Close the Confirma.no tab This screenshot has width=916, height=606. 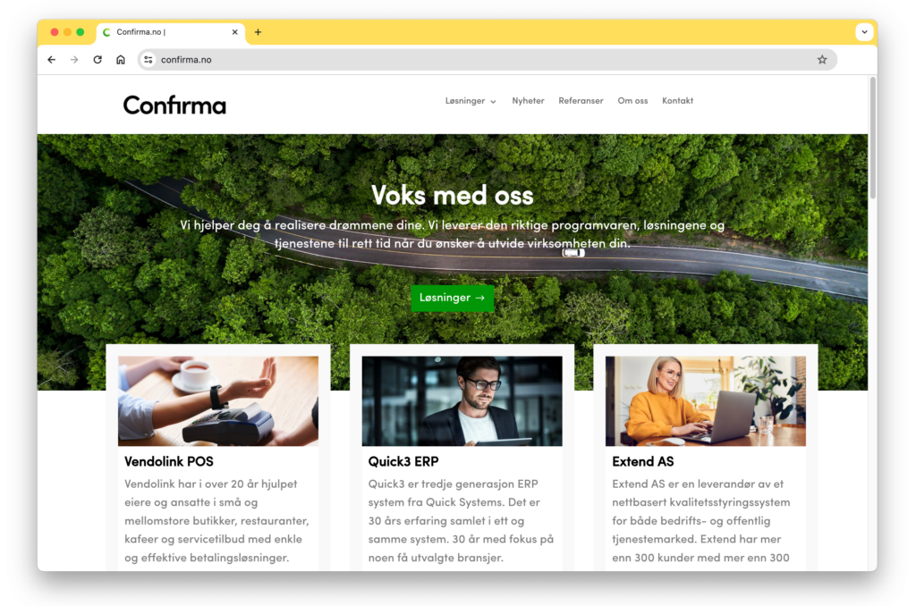235,32
